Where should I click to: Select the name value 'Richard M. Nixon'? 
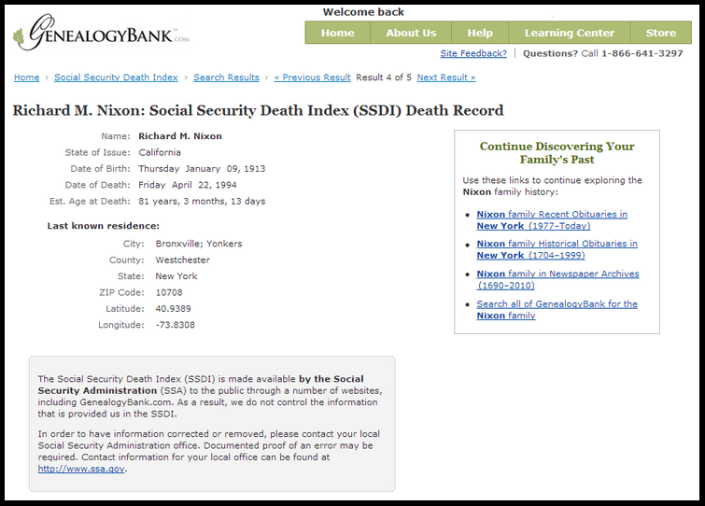(x=180, y=136)
